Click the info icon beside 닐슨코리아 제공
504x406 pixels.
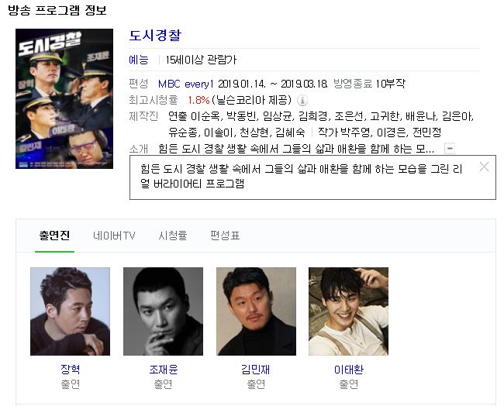click(x=302, y=101)
